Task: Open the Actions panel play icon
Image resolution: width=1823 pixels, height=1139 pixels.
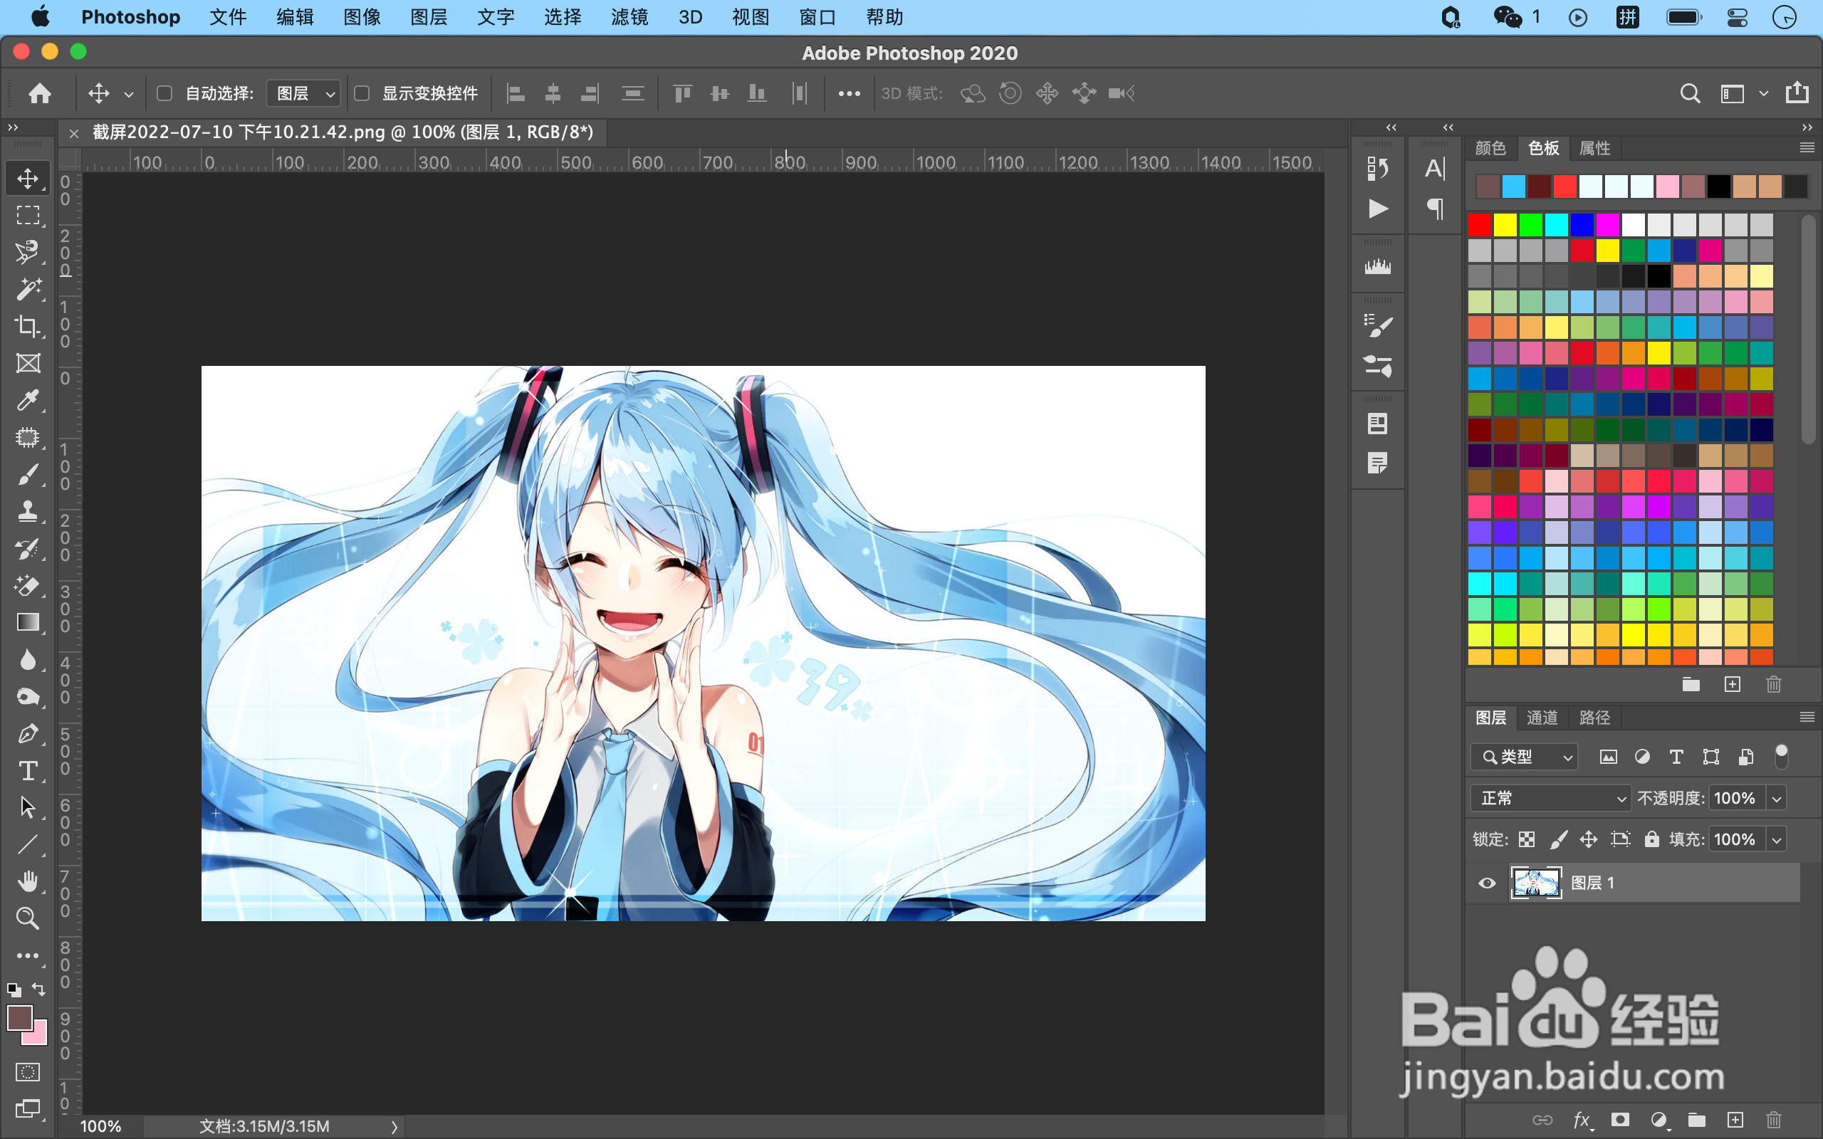Action: [1377, 208]
